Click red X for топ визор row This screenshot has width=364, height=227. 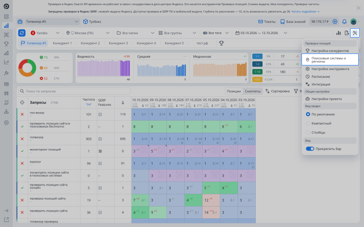(22, 114)
